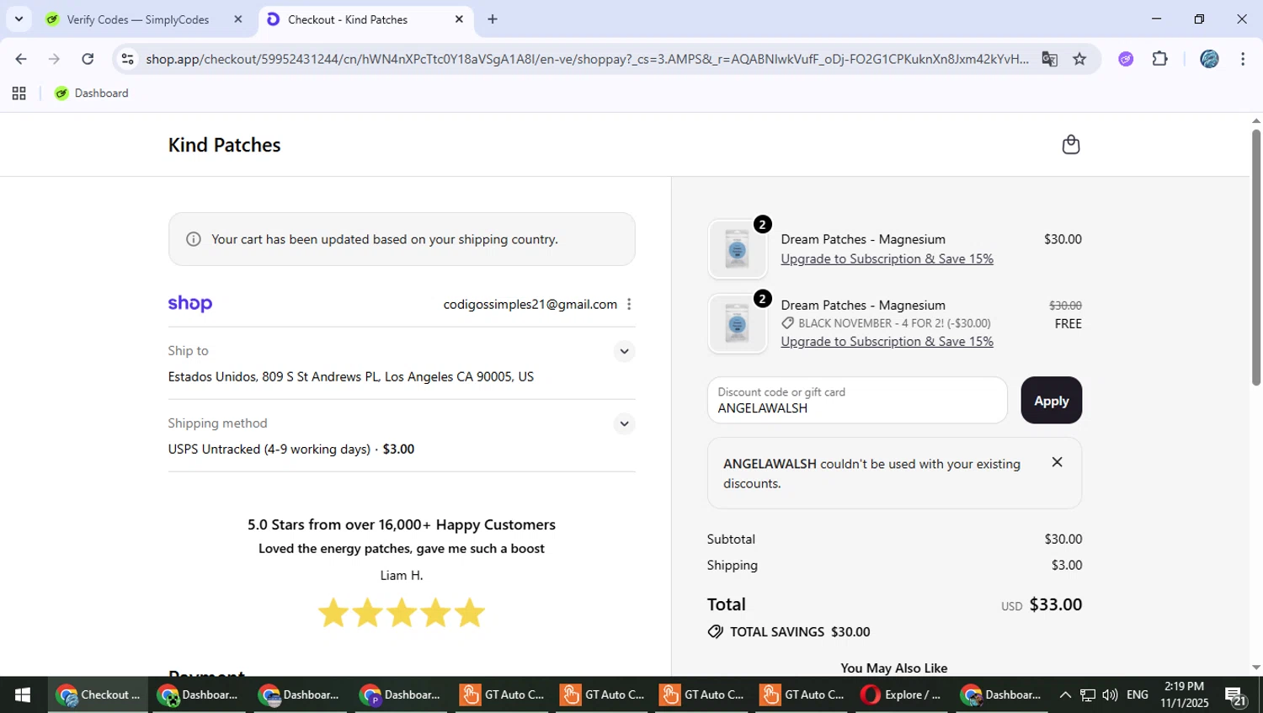1263x713 pixels.
Task: Close the Verify Codes tab
Action: pyautogui.click(x=238, y=19)
